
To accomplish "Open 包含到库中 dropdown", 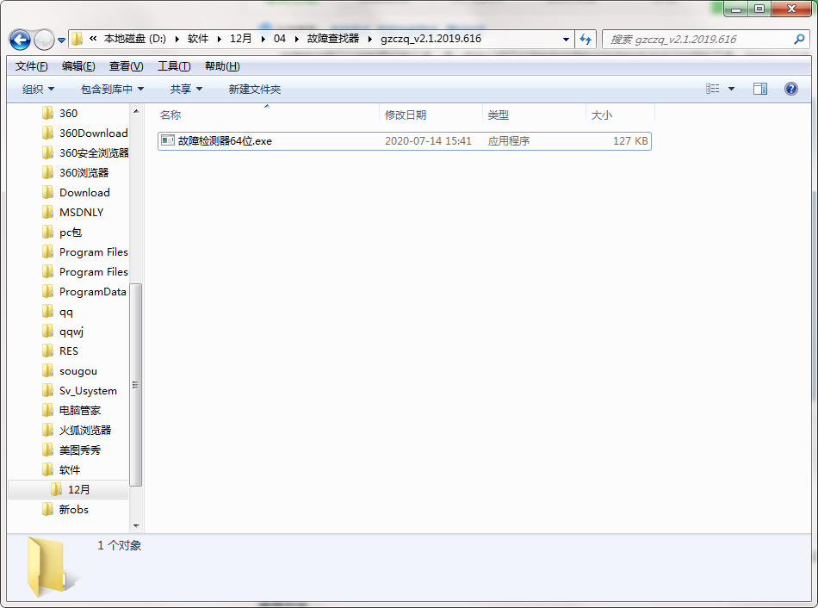I will point(112,90).
